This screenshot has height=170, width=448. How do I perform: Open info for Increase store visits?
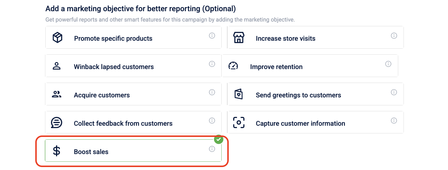(394, 36)
